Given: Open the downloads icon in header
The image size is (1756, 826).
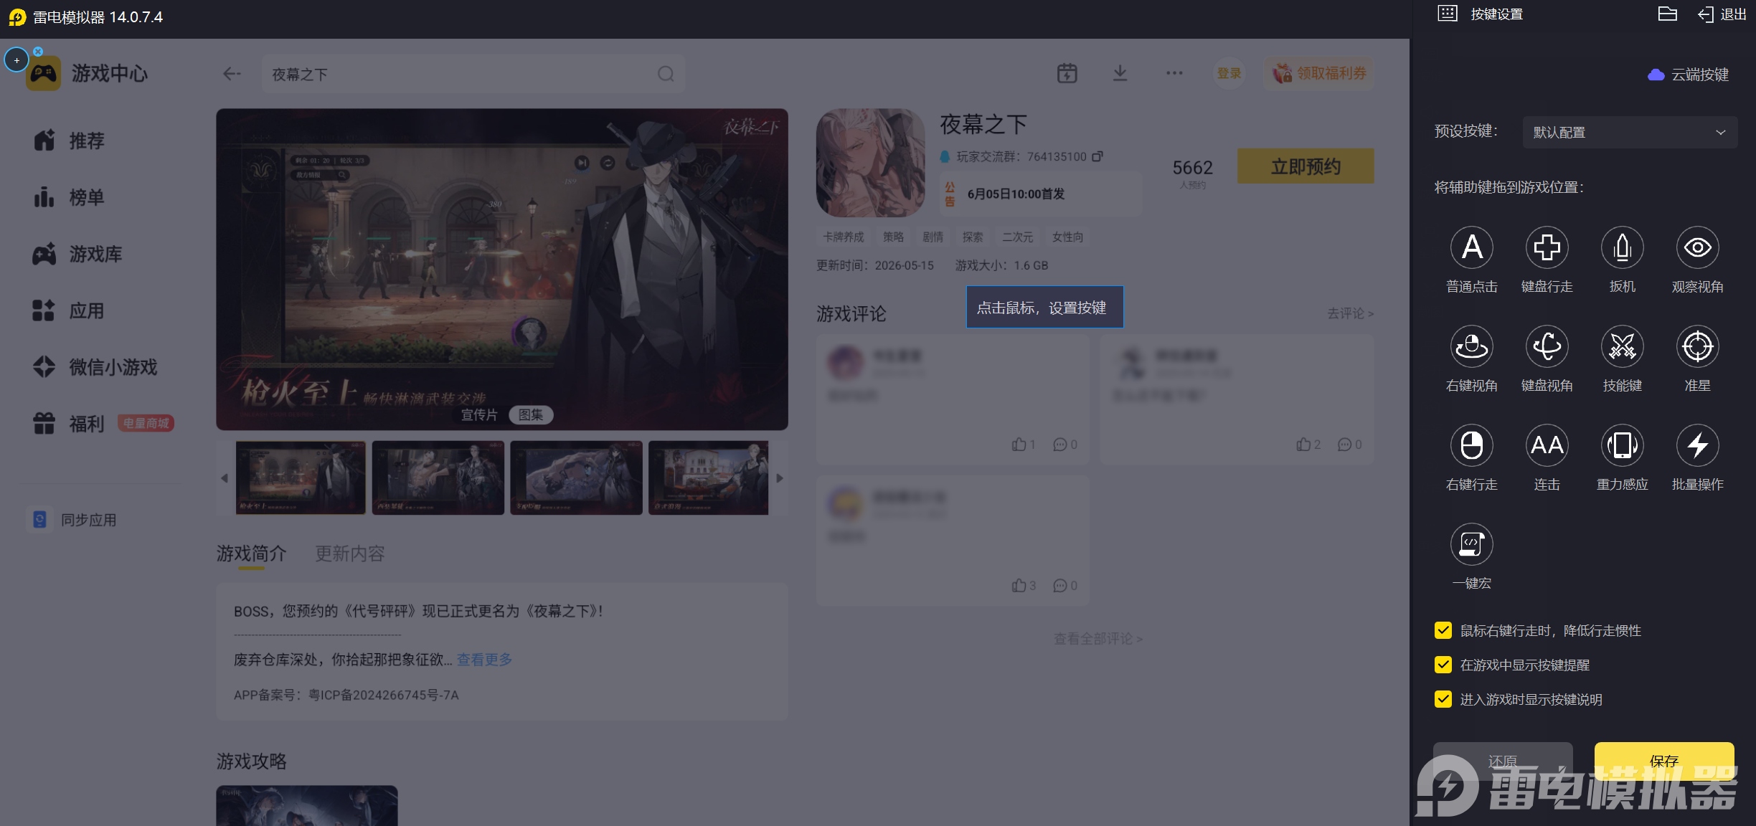Looking at the screenshot, I should tap(1120, 73).
